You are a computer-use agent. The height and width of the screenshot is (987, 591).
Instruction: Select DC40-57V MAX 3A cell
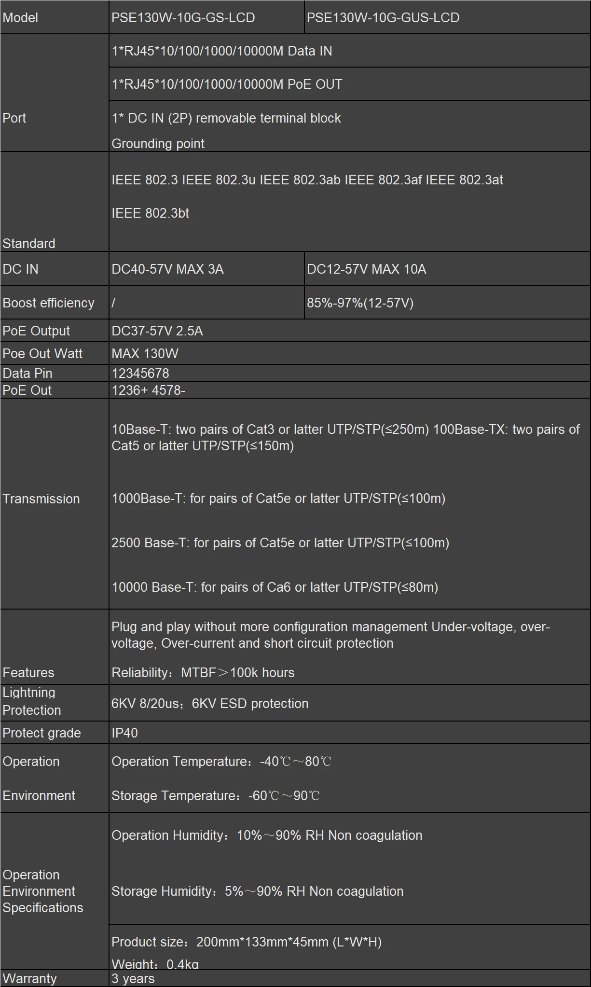click(x=167, y=269)
